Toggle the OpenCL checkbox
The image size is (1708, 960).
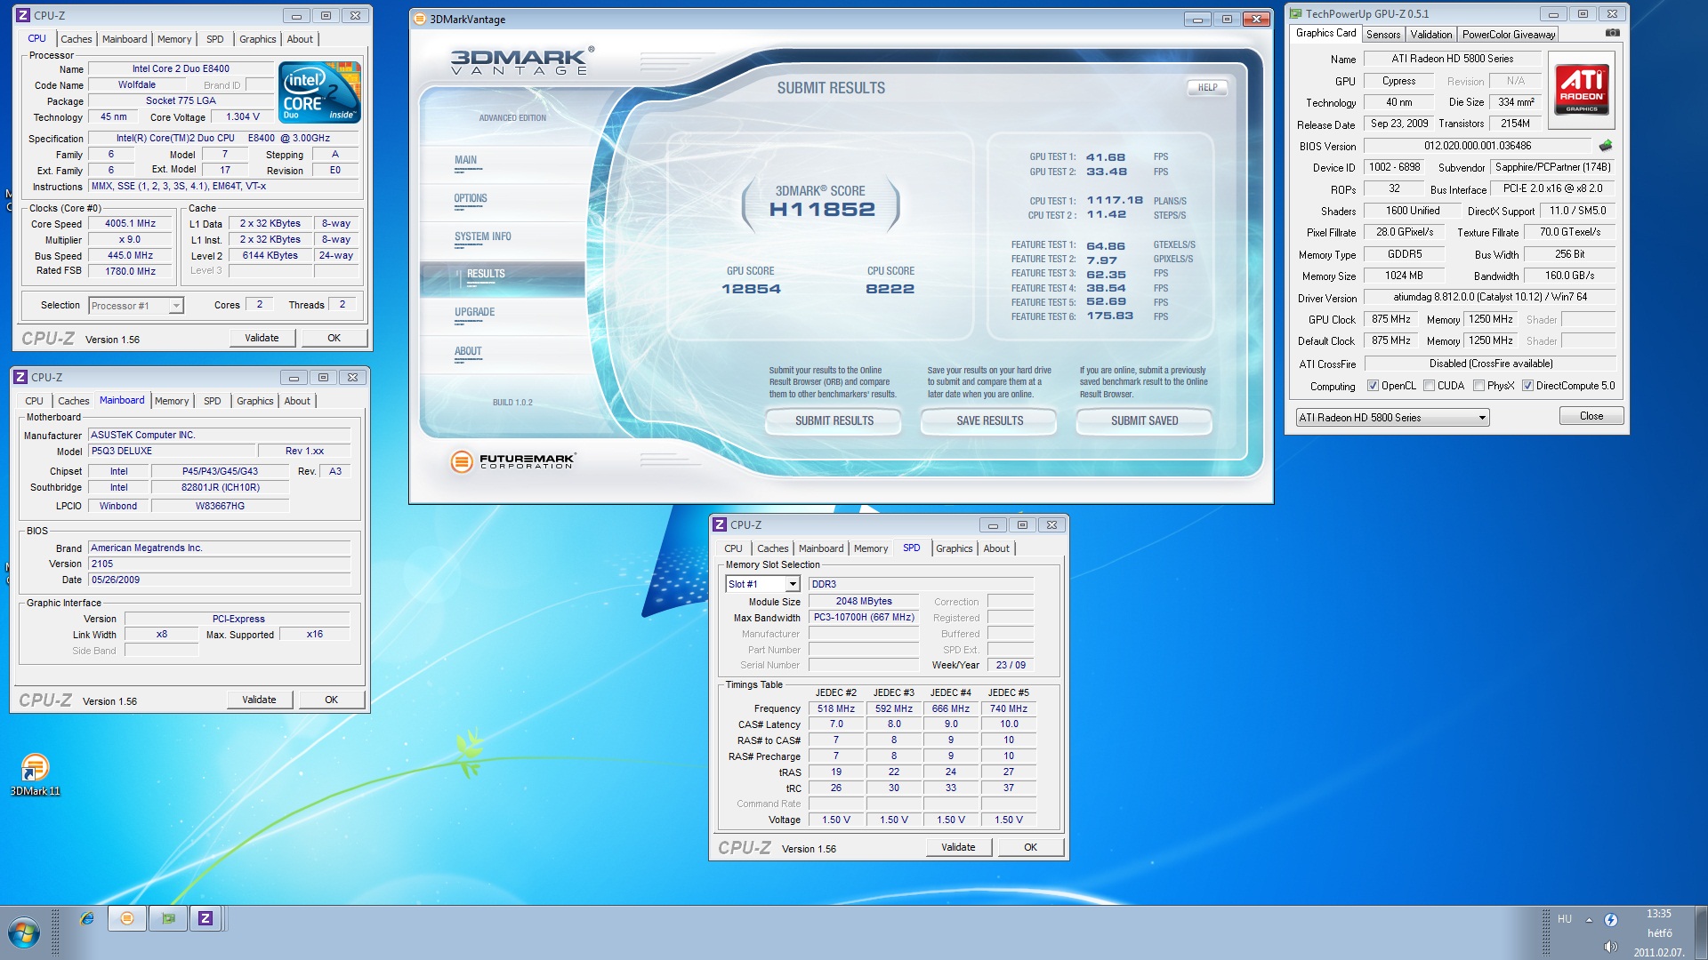[1373, 386]
